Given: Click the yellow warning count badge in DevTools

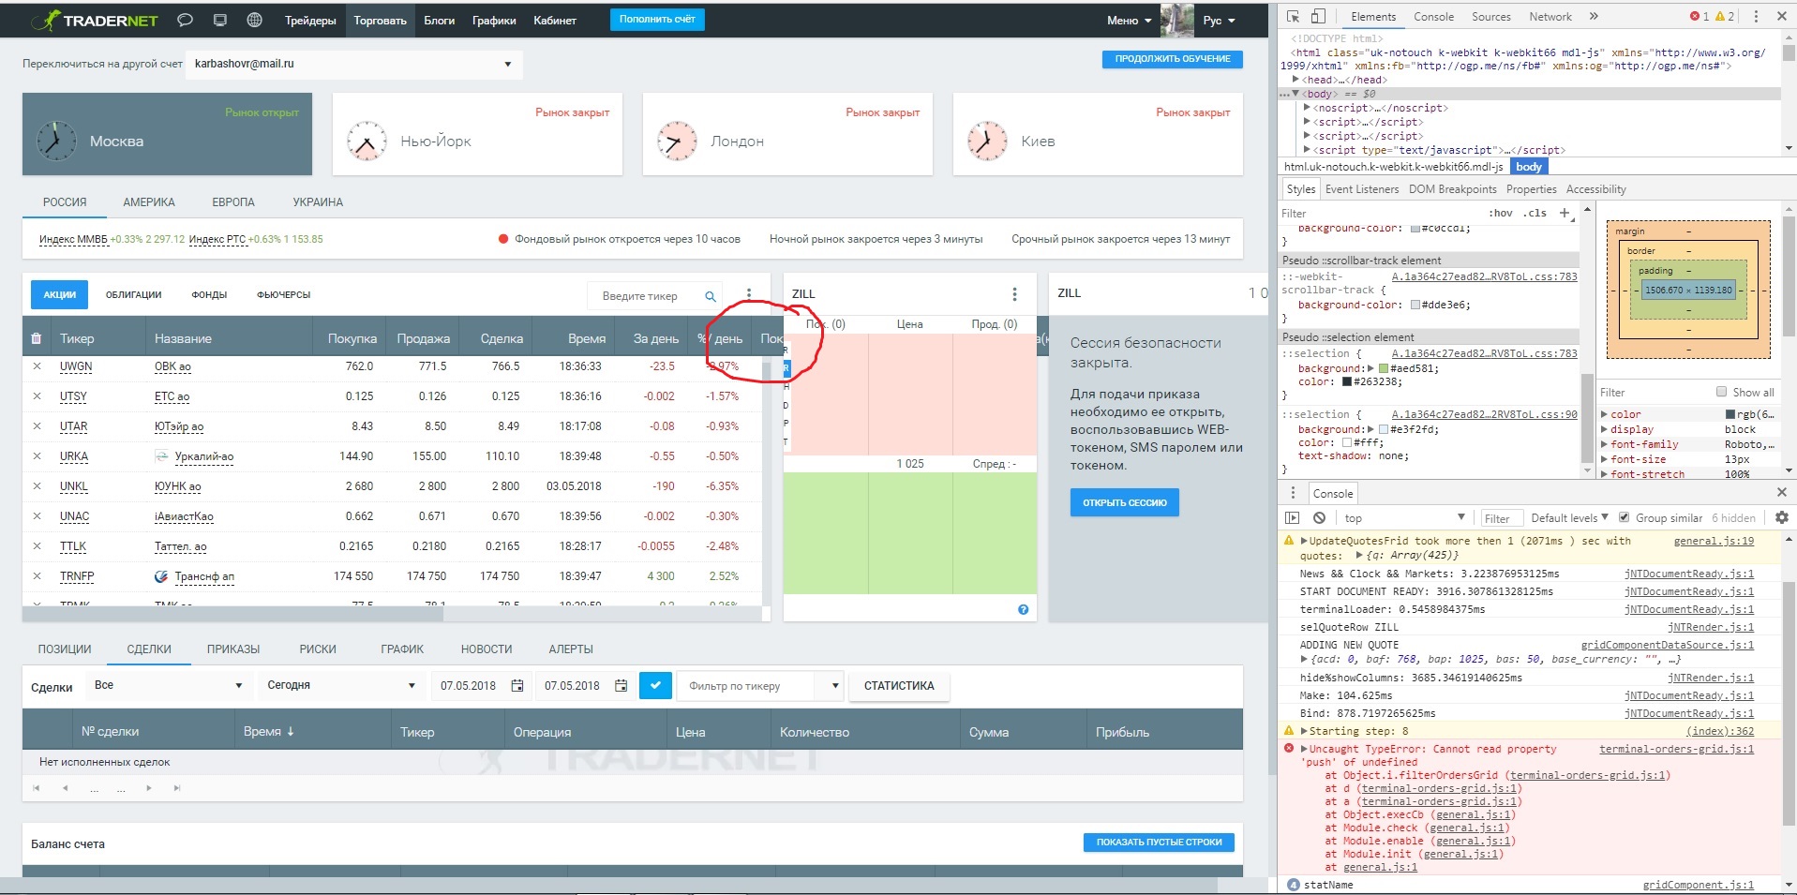Looking at the screenshot, I should click(x=1725, y=17).
